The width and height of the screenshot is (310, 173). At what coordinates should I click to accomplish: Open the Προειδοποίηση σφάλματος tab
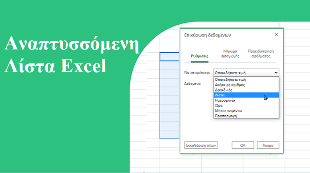(x=261, y=54)
